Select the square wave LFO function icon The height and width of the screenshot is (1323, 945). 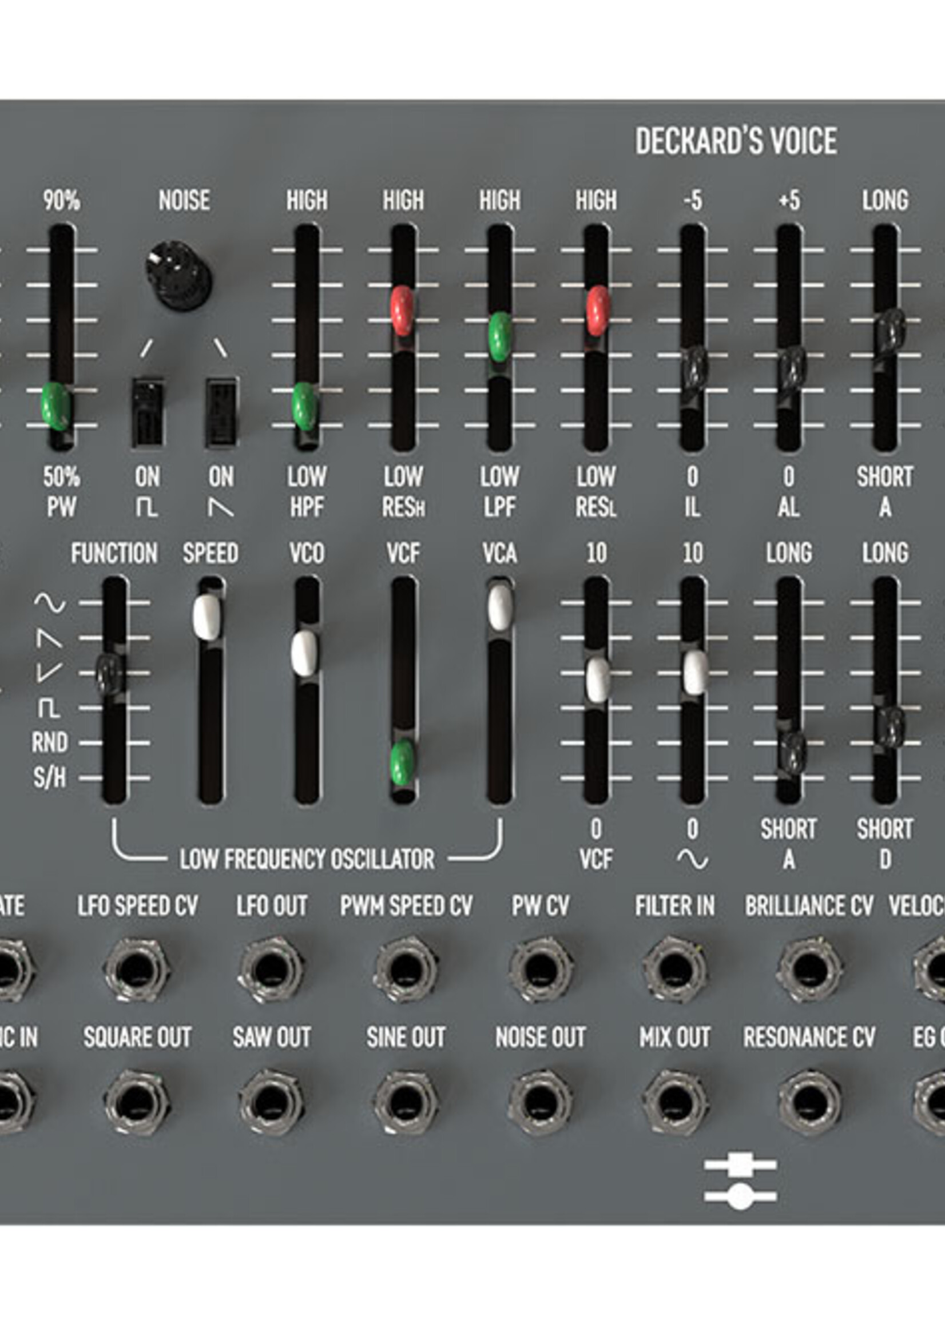pyautogui.click(x=49, y=709)
